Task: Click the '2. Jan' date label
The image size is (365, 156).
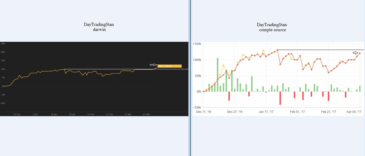Action: 35,114
